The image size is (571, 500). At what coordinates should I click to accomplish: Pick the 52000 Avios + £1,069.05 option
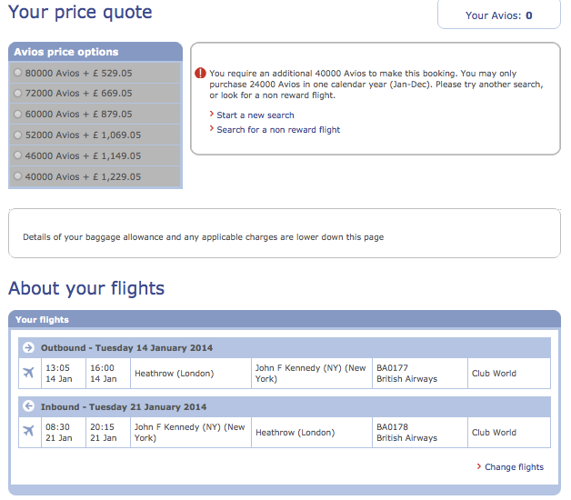(x=18, y=135)
